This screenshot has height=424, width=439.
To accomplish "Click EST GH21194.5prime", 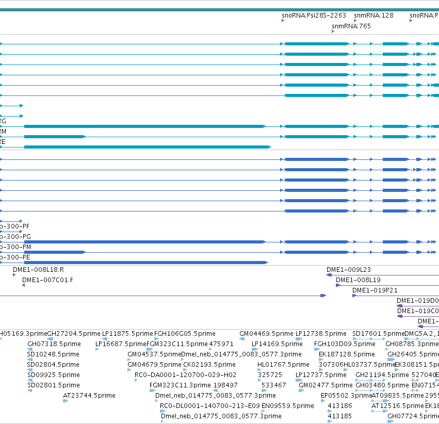I will tap(382, 375).
